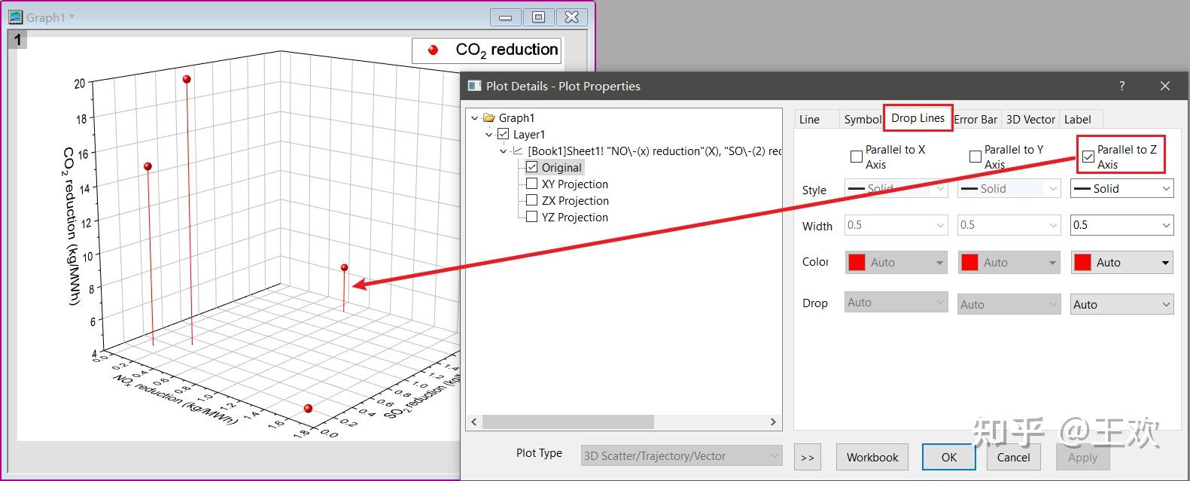This screenshot has width=1190, height=481.
Task: Open the Z axis line Style dropdown
Action: click(1122, 188)
